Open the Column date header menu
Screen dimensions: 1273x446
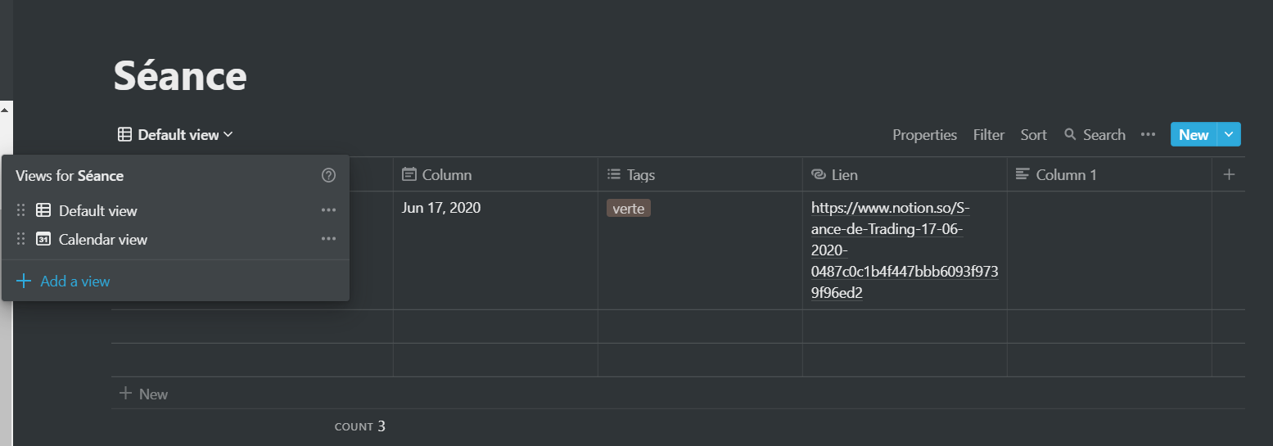(x=438, y=174)
